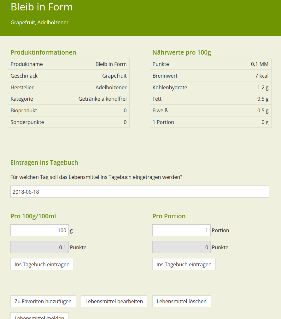This screenshot has width=281, height=319.
Task: Click 'Ins Tagebuch eintragen' under Pro 100g/100ml
Action: [42, 264]
